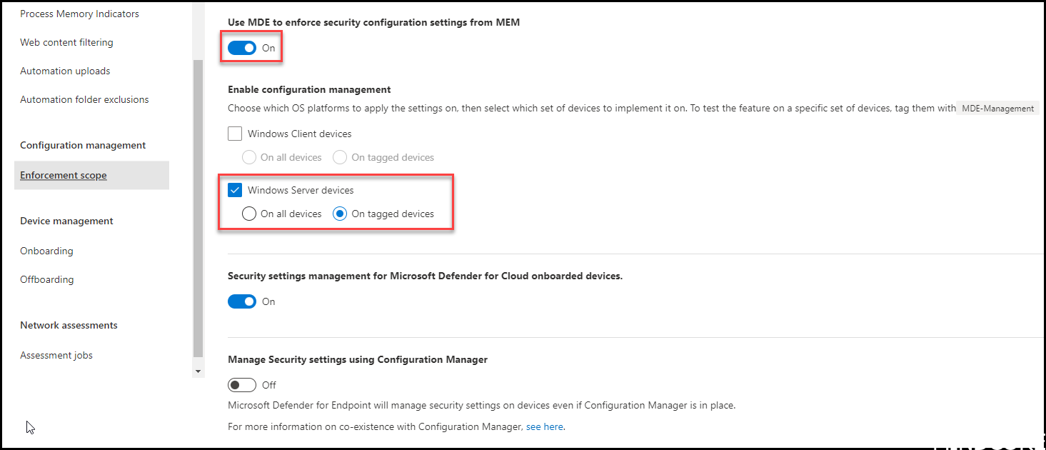Click the MDE-Management tag label
This screenshot has width=1046, height=450.
click(998, 109)
